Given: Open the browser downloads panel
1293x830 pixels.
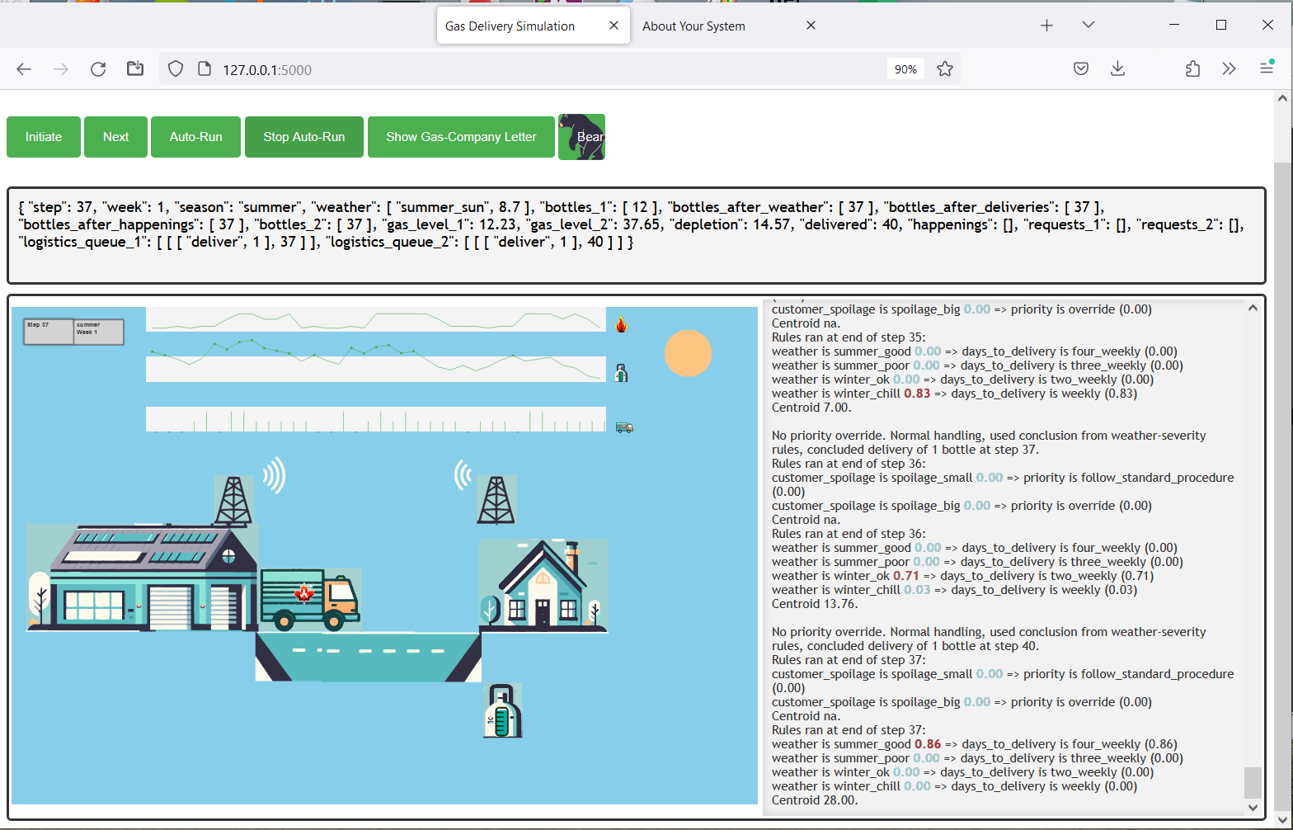Looking at the screenshot, I should [1117, 69].
